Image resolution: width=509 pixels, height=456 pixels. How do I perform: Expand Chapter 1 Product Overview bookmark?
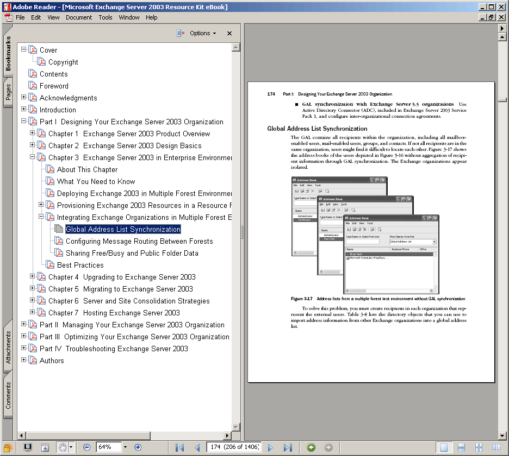(33, 133)
